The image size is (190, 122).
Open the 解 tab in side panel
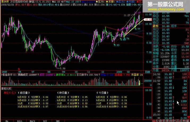pyautogui.click(x=188, y=121)
